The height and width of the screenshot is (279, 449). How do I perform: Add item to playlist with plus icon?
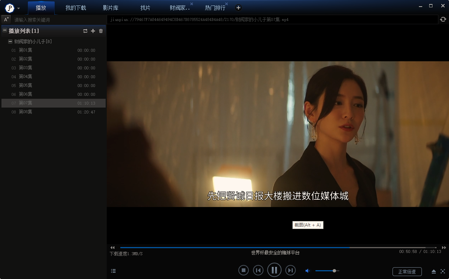coord(93,31)
